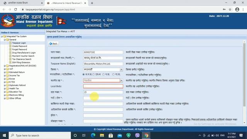Expand the Registration(PAN,VAT,EXCISE) node

5,66
